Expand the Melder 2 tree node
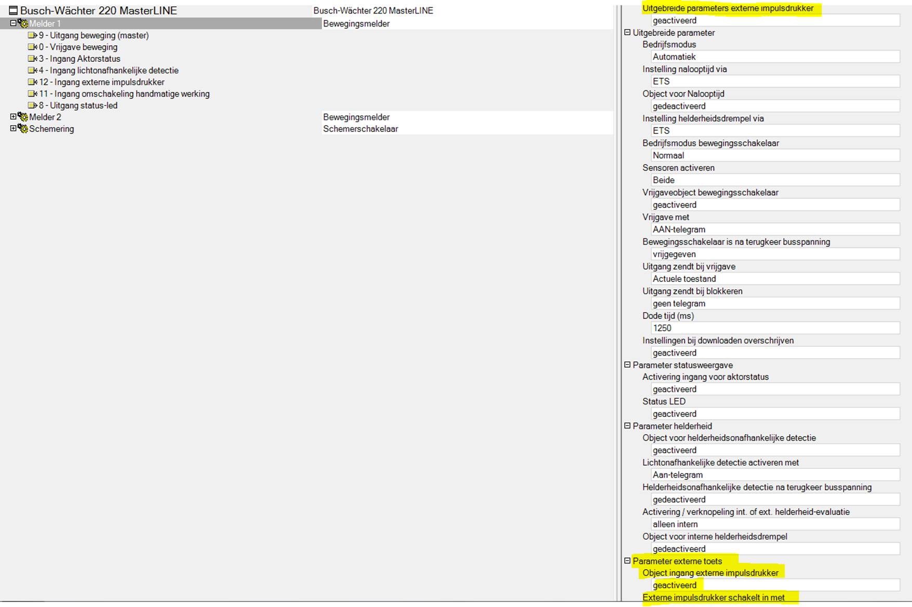 (x=14, y=117)
